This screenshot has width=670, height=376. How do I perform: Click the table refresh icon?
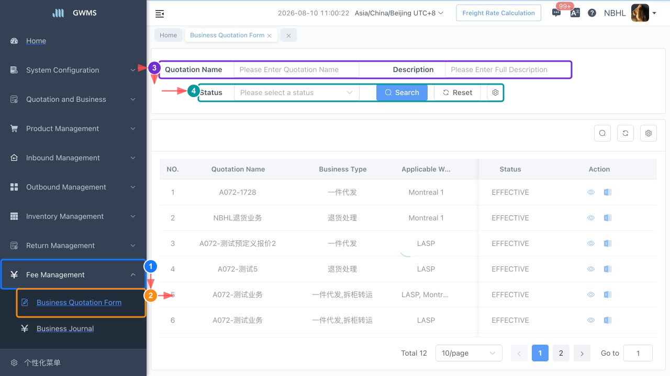tap(626, 133)
